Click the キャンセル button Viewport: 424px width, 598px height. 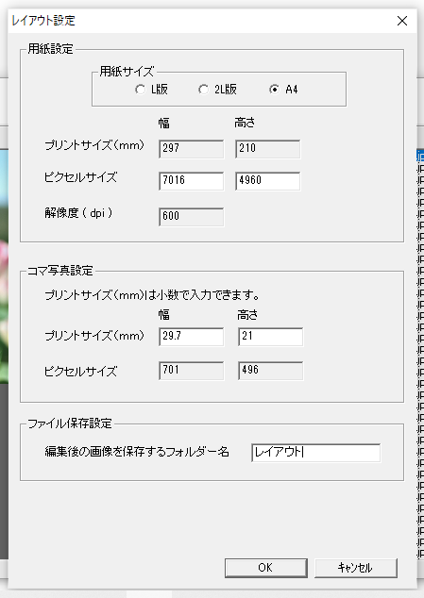coord(356,568)
